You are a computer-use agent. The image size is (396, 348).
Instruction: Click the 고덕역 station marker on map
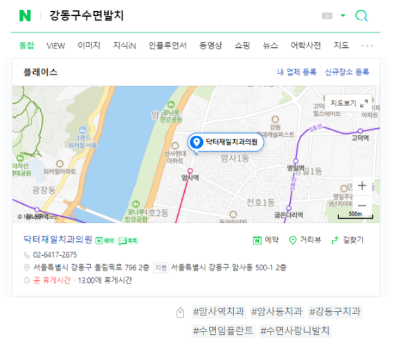click(x=360, y=131)
